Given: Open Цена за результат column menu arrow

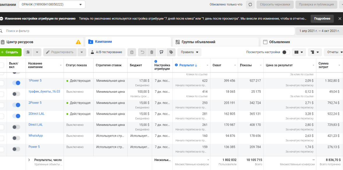Looking at the screenshot, I should pyautogui.click(x=313, y=65).
